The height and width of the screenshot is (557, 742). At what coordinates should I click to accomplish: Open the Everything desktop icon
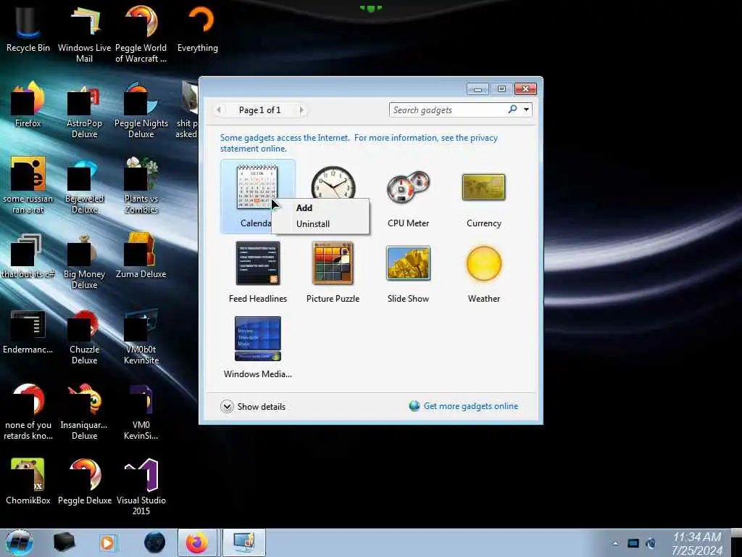(198, 28)
